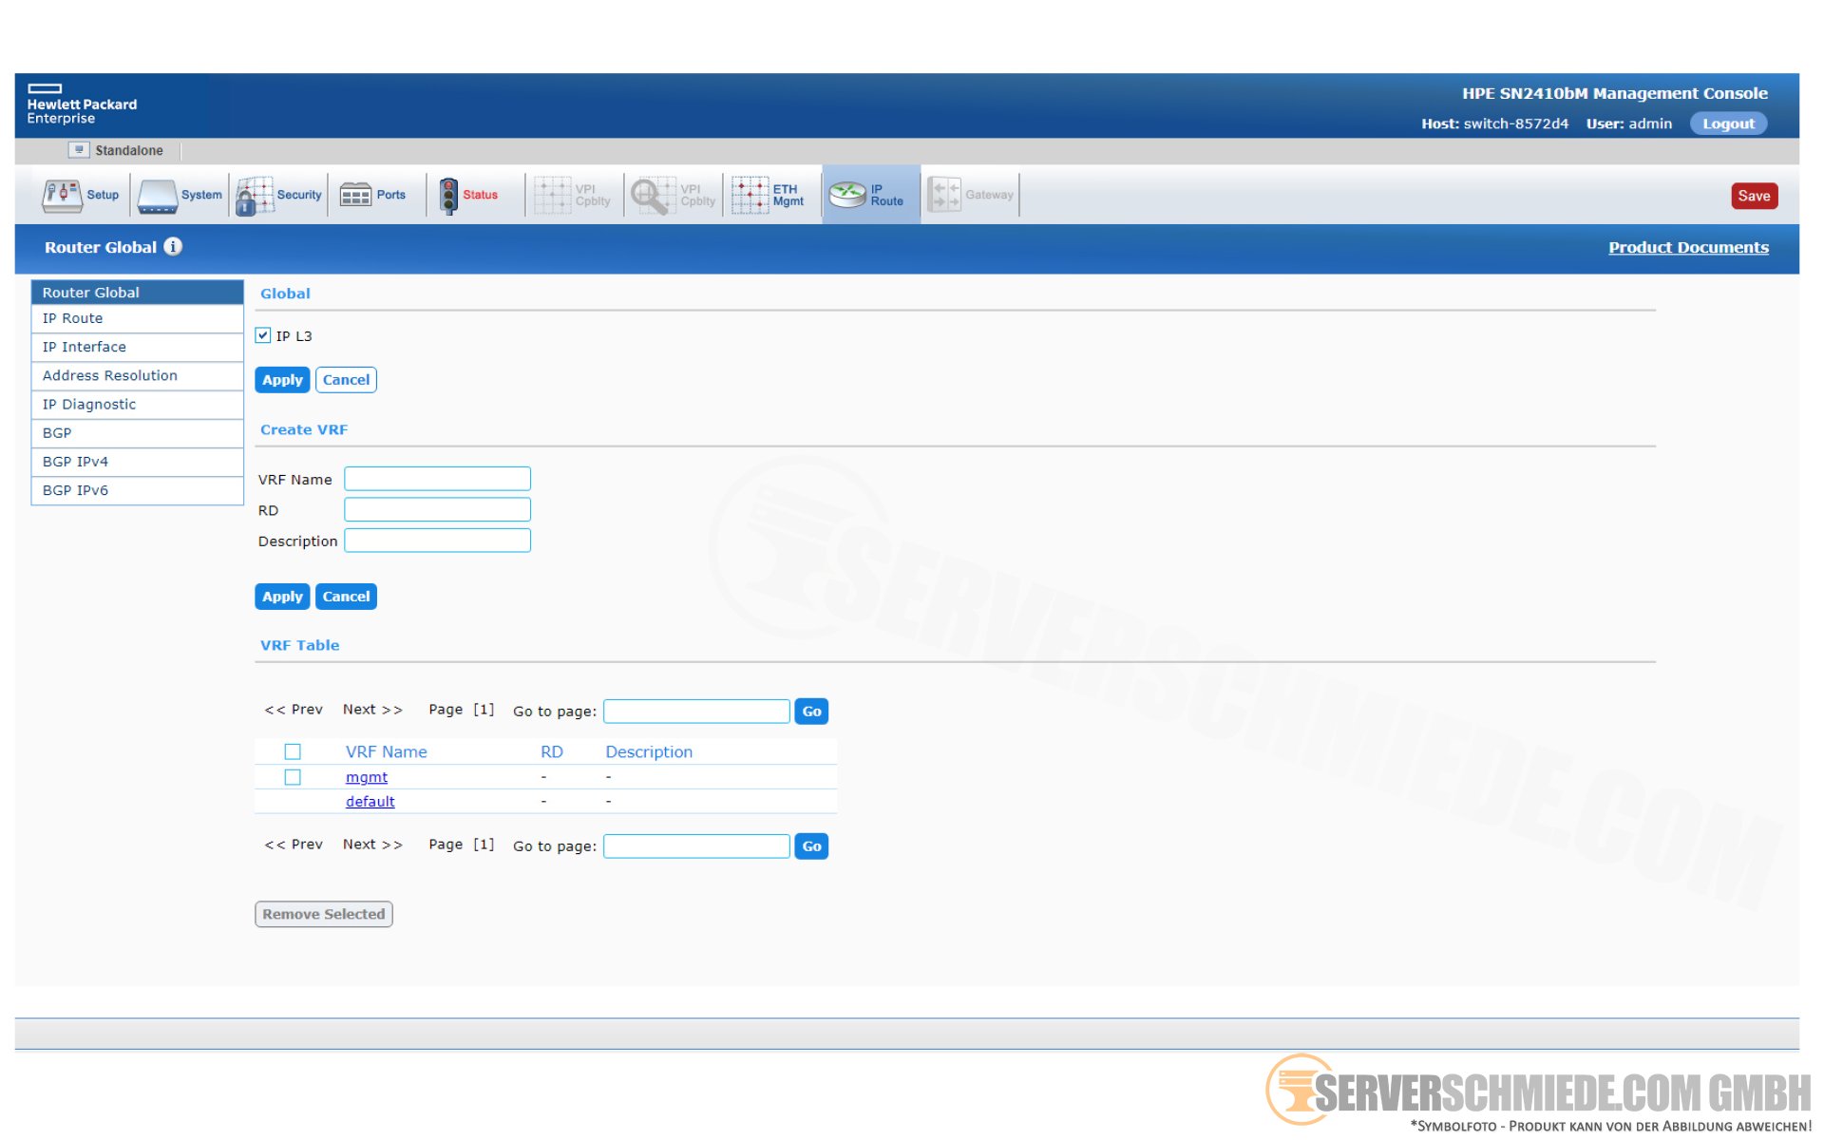
Task: Toggle the VRF table select-all checkbox
Action: (x=293, y=751)
